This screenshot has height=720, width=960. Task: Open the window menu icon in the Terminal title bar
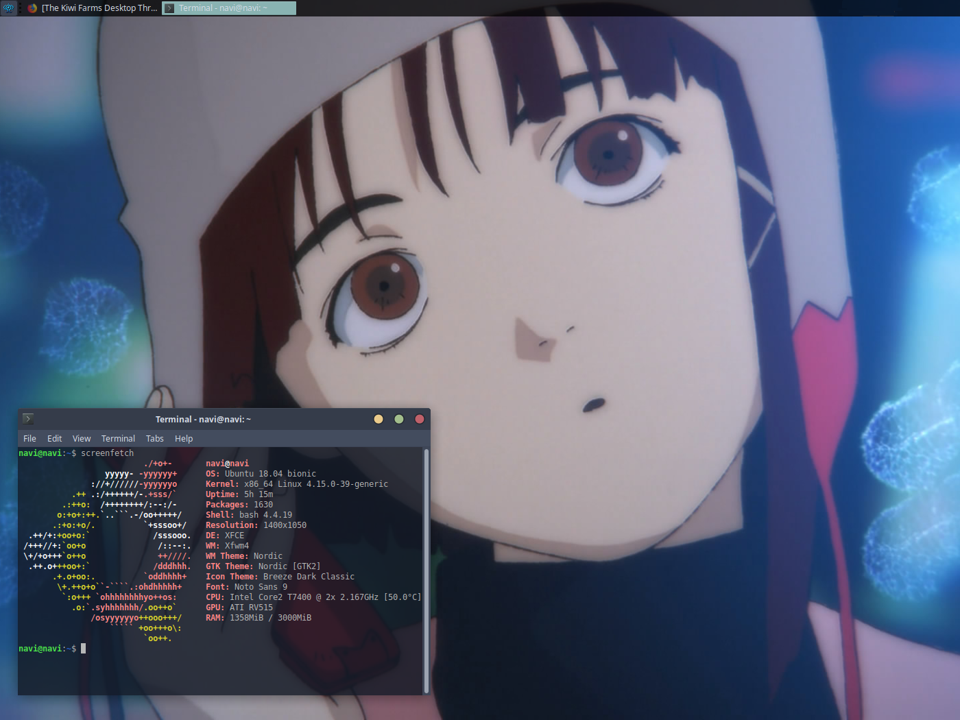tap(28, 418)
